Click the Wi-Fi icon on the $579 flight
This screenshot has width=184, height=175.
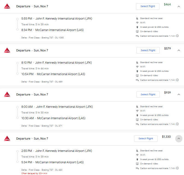coord(137,67)
